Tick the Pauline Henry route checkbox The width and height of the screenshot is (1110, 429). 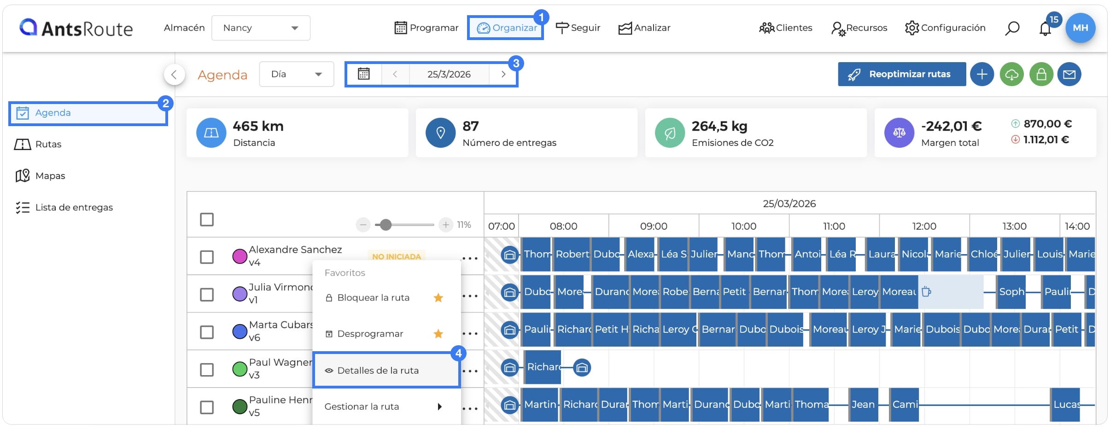click(x=207, y=407)
